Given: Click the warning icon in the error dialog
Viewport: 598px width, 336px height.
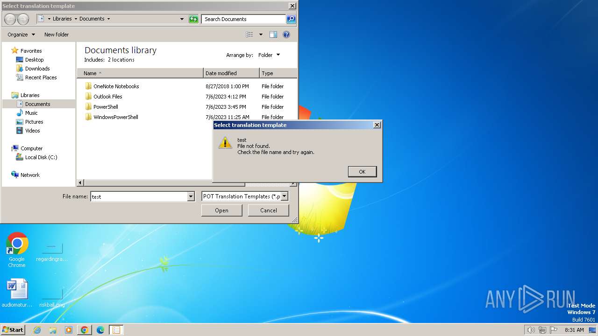Looking at the screenshot, I should (225, 143).
